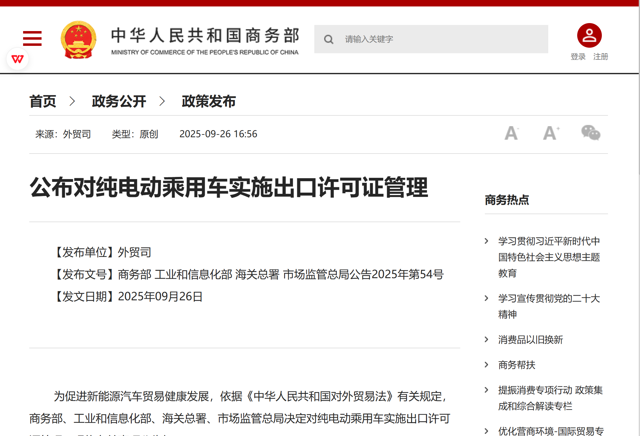Click the WPS floating logo icon
Viewport: 640px width, 436px height.
[x=18, y=59]
